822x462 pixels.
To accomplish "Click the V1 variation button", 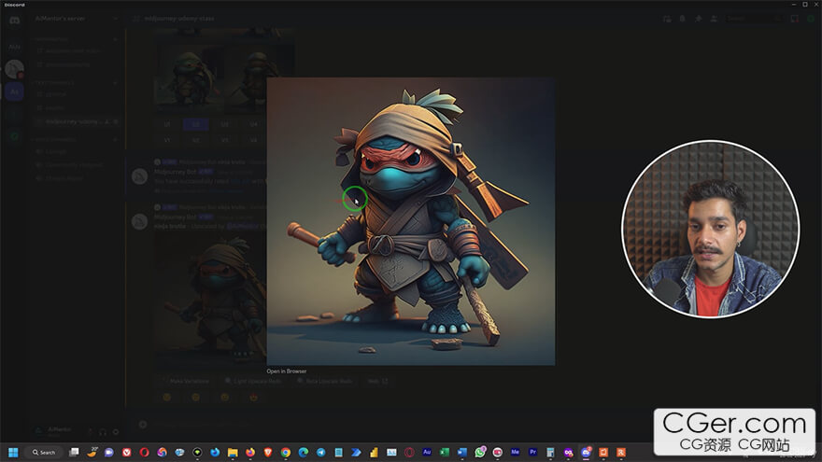I will (167, 140).
